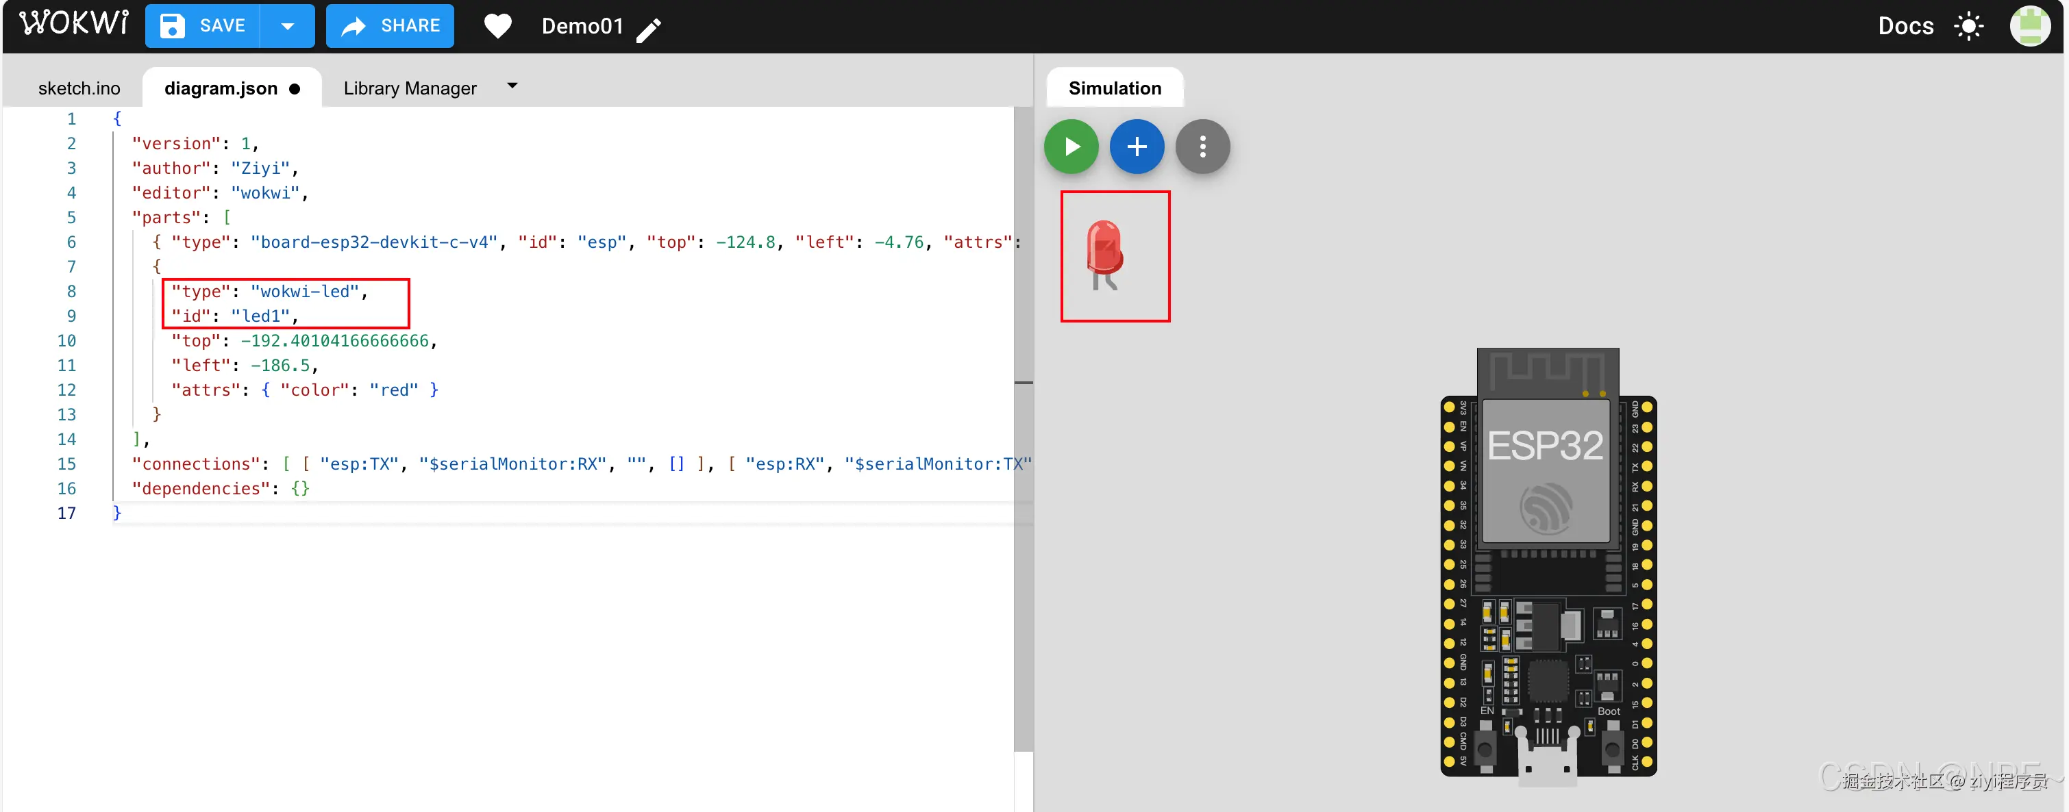Viewport: 2069px width, 812px height.
Task: Select the red LED component
Action: tap(1104, 255)
